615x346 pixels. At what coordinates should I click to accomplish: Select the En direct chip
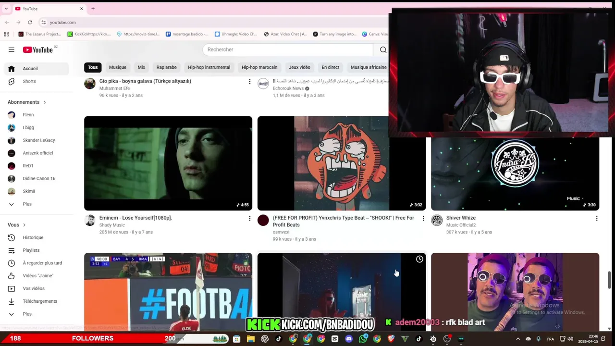click(x=331, y=67)
